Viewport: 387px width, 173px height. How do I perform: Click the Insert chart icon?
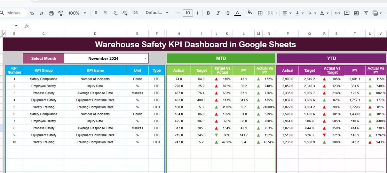coord(356,13)
